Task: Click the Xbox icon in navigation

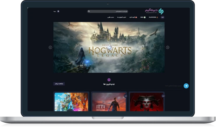Action: [145, 17]
